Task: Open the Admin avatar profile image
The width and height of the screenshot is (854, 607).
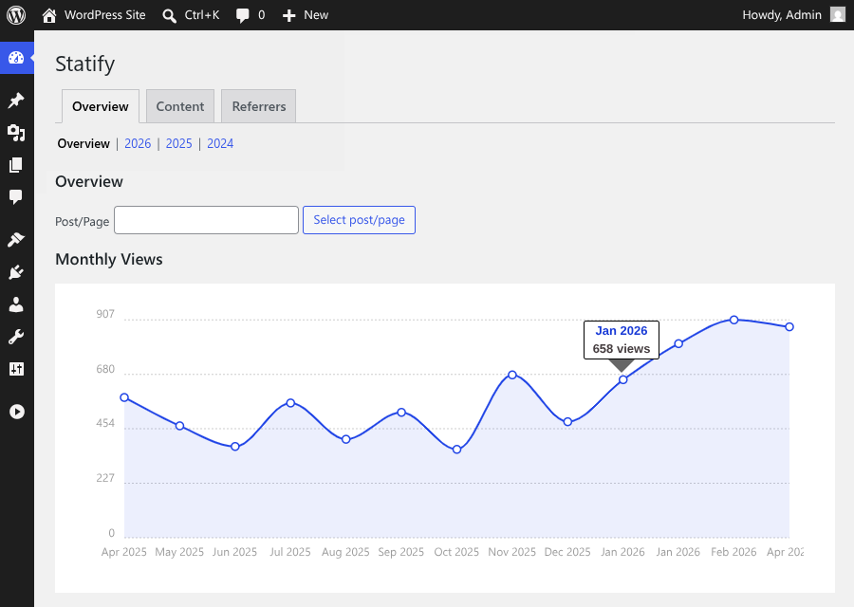Action: (x=838, y=14)
